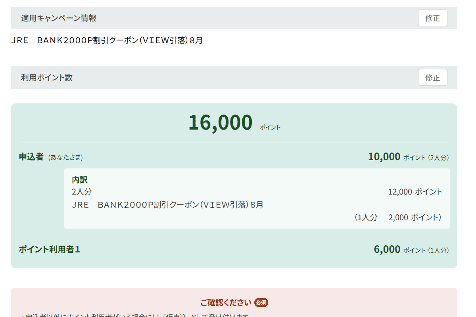Click the 12,000 ポイント value
476x317 pixels.
415,192
